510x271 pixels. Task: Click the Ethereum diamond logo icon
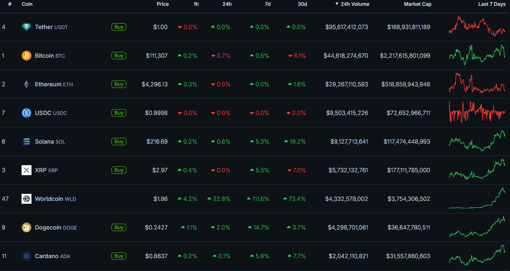[x=27, y=84]
